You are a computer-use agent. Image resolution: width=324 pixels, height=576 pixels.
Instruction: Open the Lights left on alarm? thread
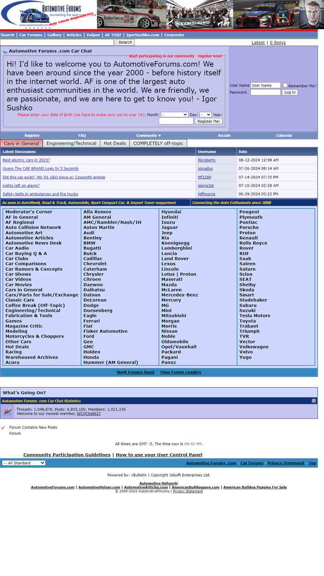[x=21, y=186]
